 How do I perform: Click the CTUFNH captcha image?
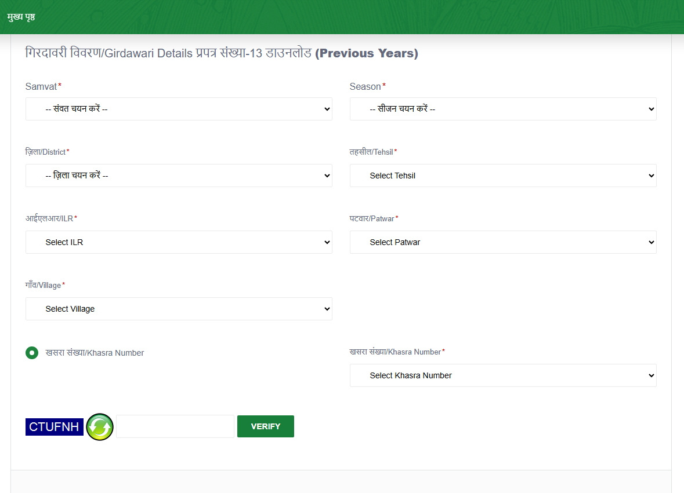(55, 427)
